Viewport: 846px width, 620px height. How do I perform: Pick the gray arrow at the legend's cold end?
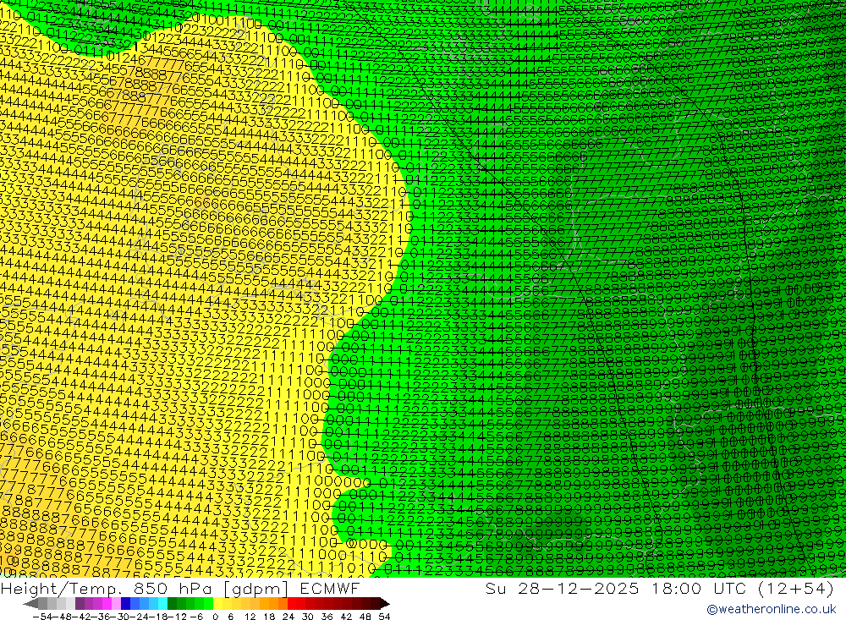[30, 604]
